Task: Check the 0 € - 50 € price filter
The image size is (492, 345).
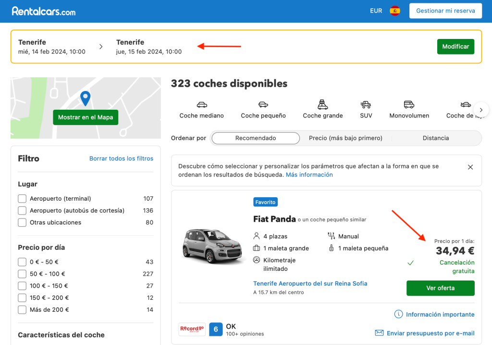Action: tap(22, 262)
